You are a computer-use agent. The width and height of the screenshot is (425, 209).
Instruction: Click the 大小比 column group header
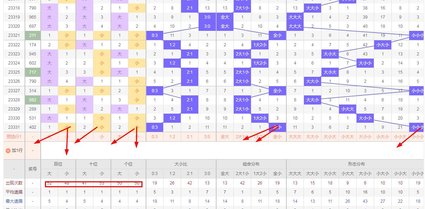click(181, 164)
